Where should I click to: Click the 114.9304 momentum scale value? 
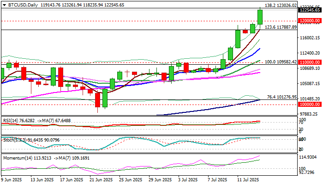coord(308,157)
